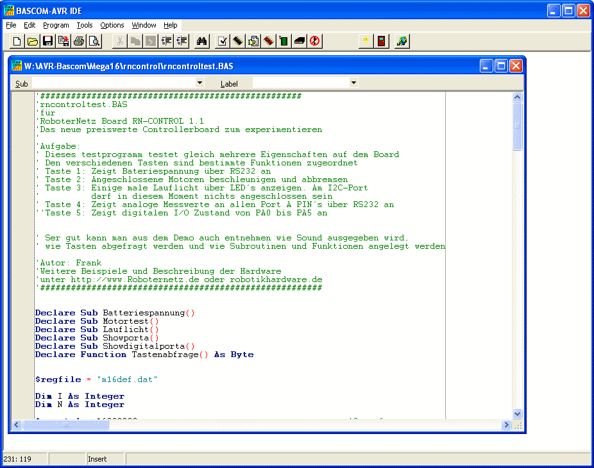Open print preview magnifier icon
Viewport: 594px width, 468px height.
(x=94, y=41)
